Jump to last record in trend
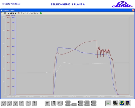Viewport: 135px width, 108px height. coord(16,13)
